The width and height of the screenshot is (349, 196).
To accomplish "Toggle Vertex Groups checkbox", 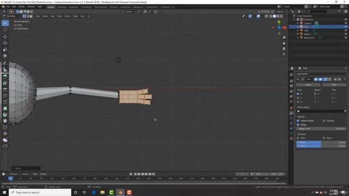I will (298, 121).
